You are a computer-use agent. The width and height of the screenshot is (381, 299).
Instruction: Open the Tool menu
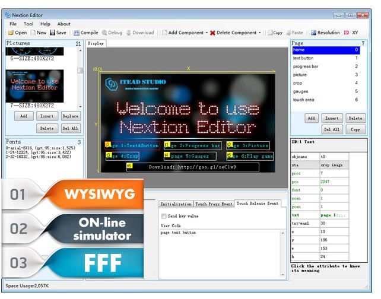[28, 24]
